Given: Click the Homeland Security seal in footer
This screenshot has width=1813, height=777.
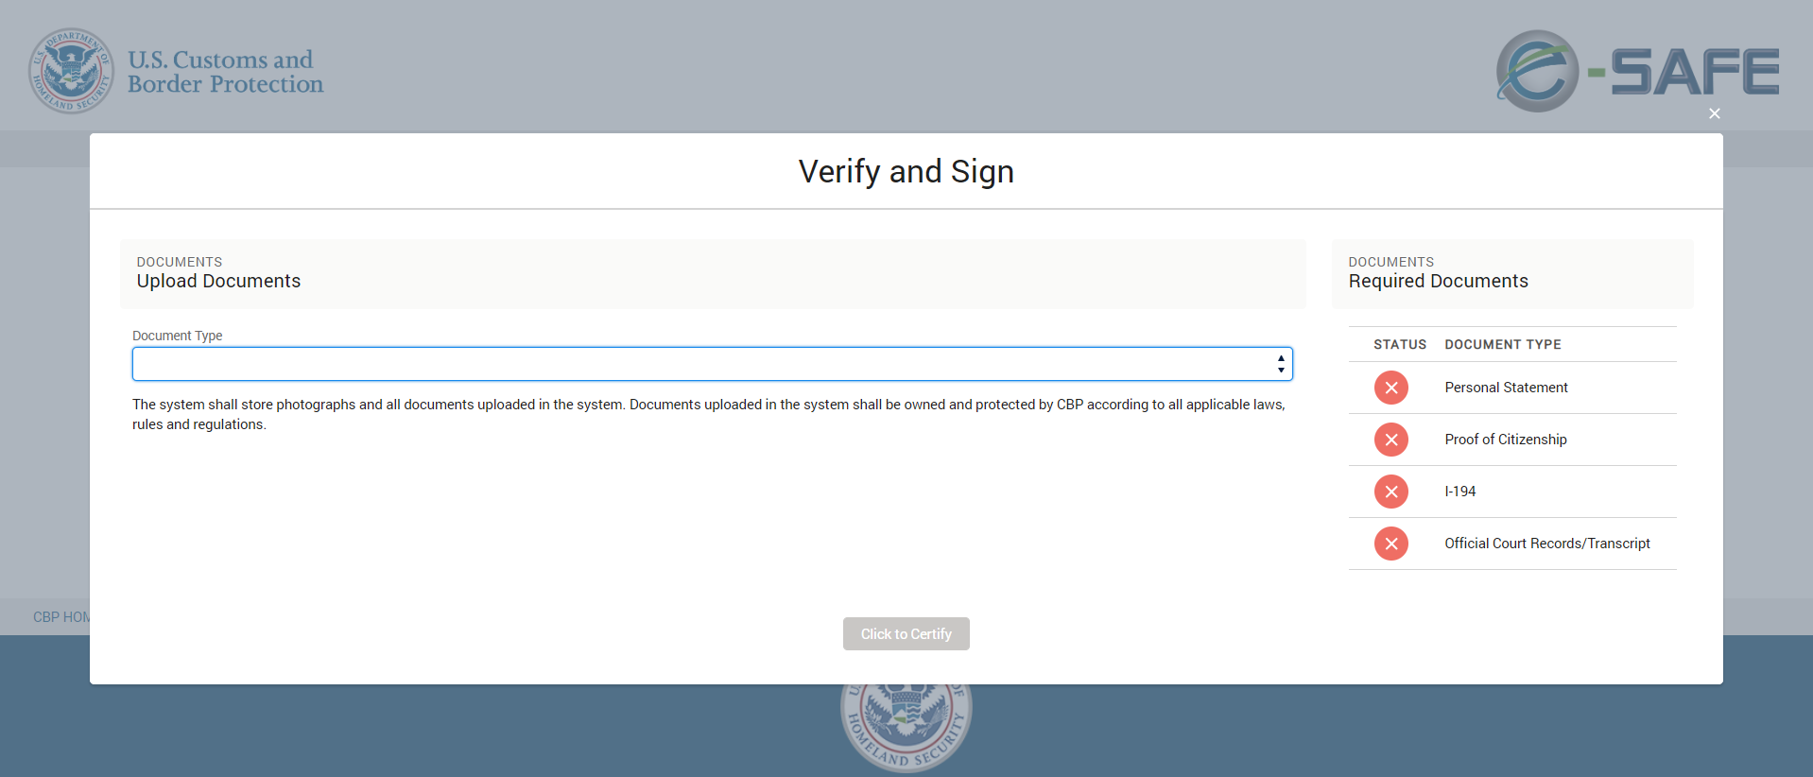Looking at the screenshot, I should click(x=906, y=730).
